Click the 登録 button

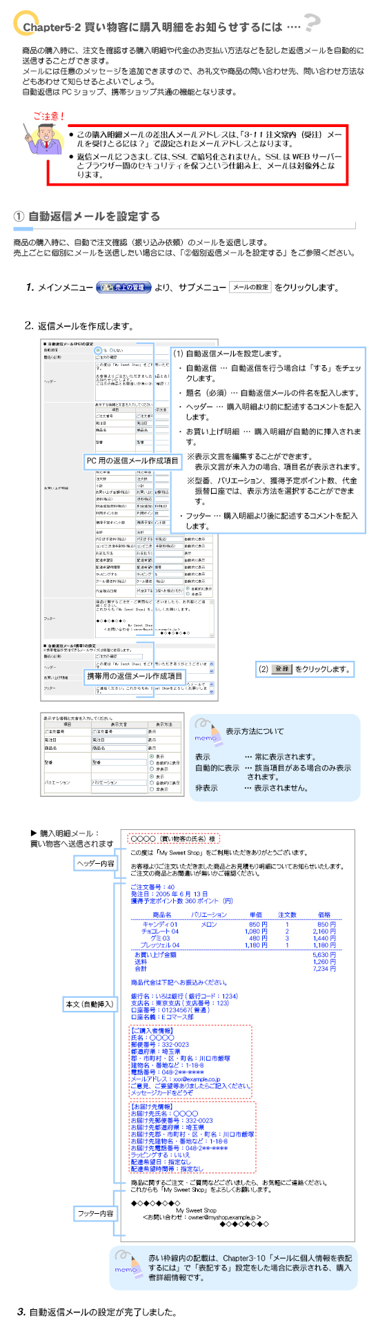coord(282,669)
